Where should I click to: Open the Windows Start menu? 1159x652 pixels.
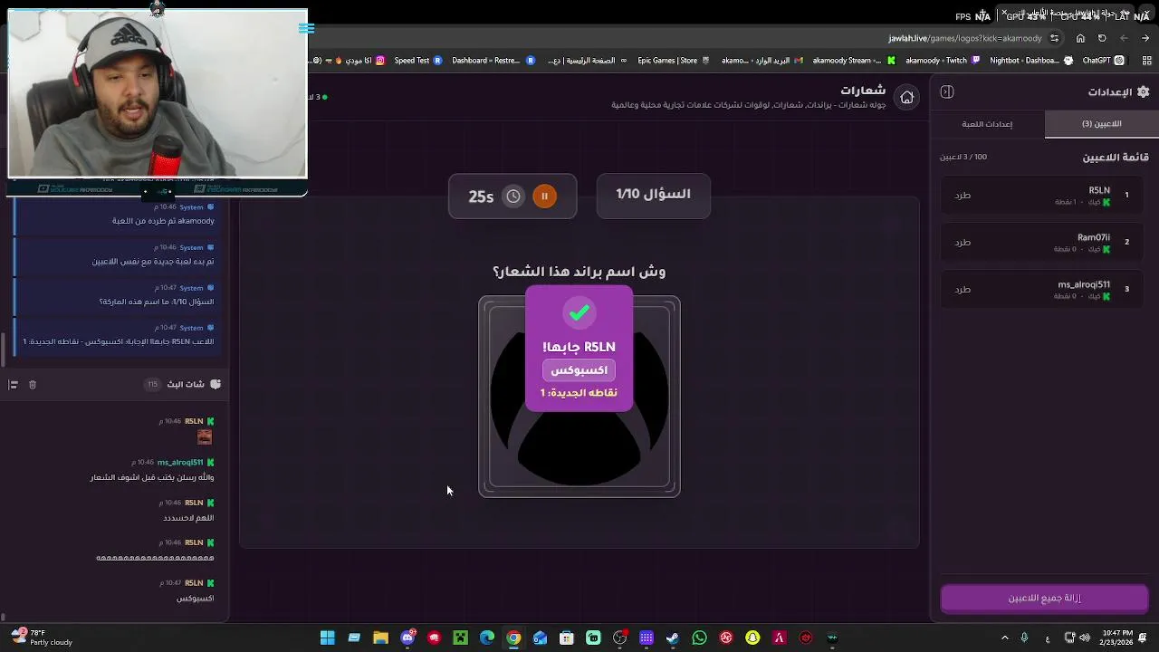click(x=328, y=638)
